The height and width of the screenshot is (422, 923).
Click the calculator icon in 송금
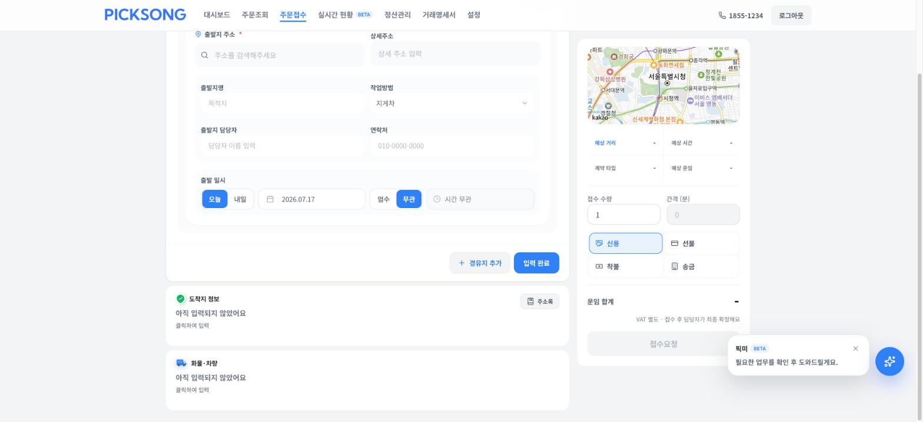pyautogui.click(x=675, y=266)
